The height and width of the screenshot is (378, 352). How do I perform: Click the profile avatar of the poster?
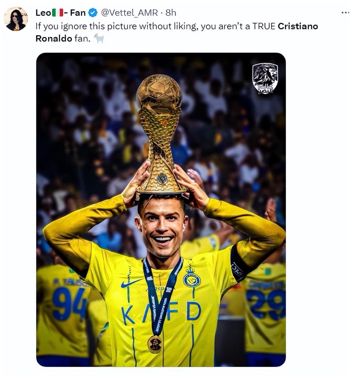coord(16,19)
